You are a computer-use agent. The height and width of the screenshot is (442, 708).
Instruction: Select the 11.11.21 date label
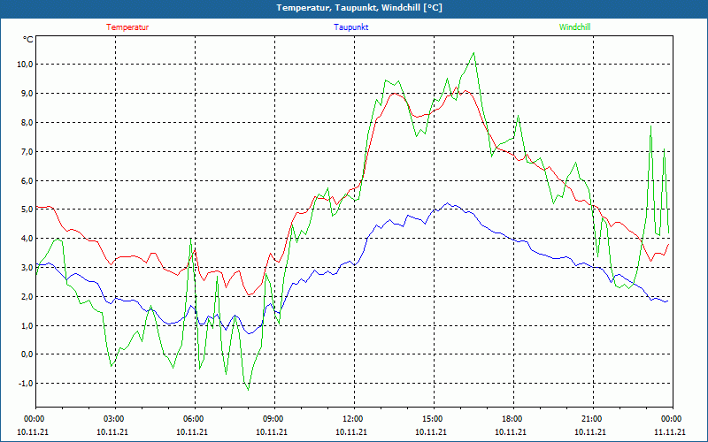(x=670, y=432)
